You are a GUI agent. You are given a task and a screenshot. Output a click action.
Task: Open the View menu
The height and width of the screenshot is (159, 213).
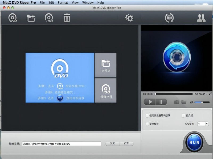click(x=75, y=2)
